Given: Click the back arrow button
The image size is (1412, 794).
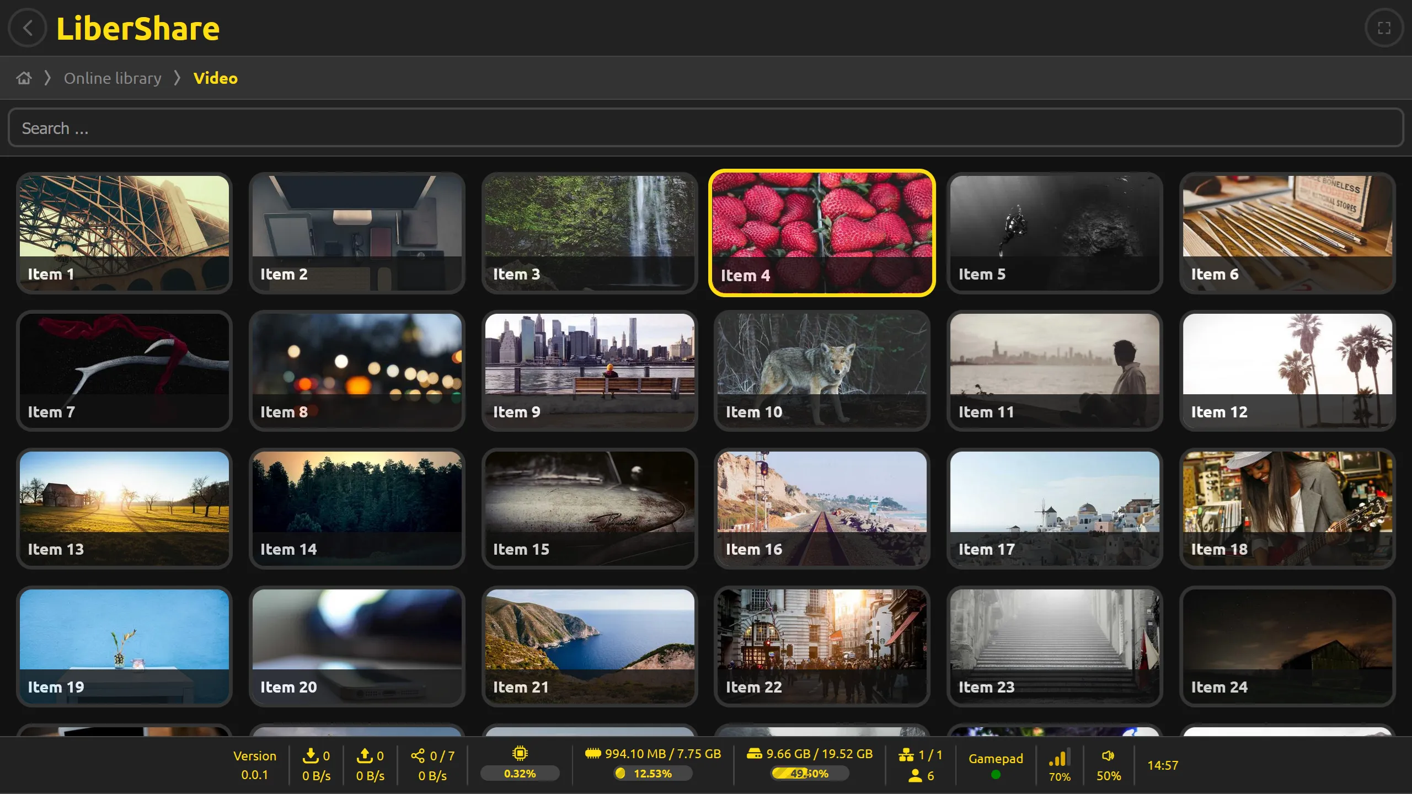Looking at the screenshot, I should pyautogui.click(x=28, y=28).
